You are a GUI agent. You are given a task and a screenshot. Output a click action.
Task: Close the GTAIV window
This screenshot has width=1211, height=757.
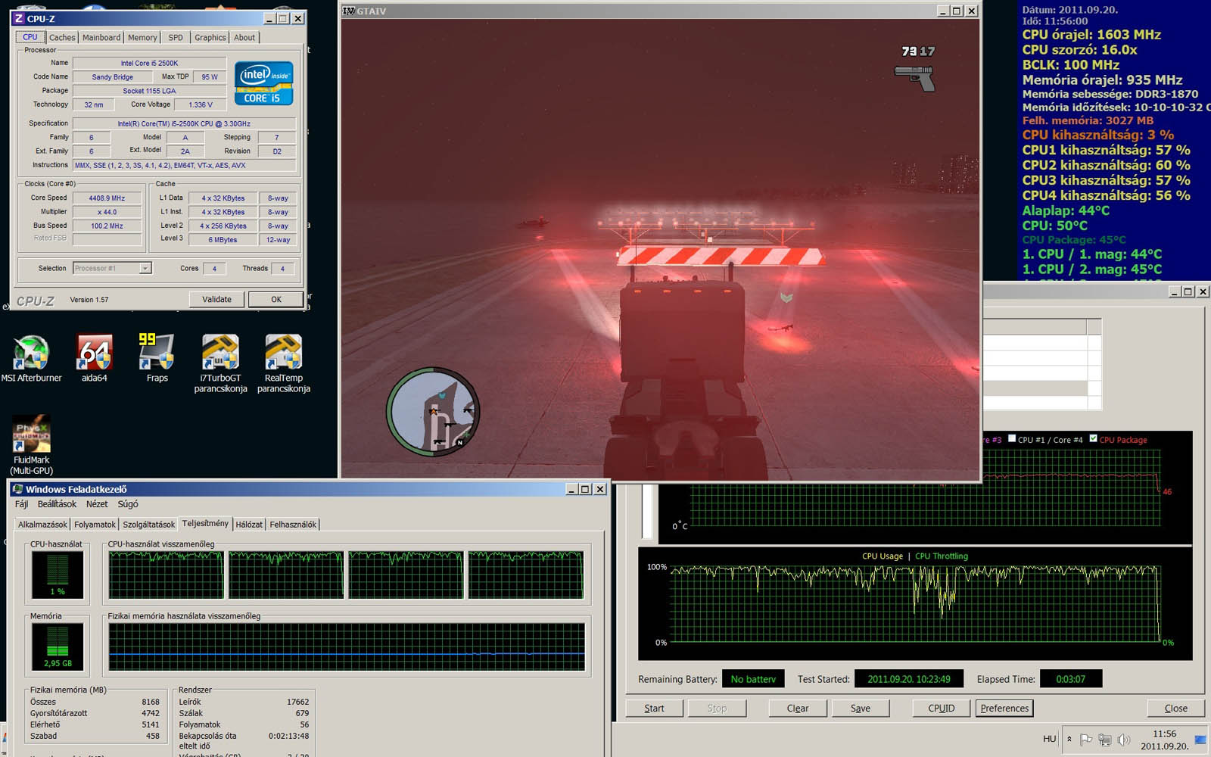tap(972, 11)
